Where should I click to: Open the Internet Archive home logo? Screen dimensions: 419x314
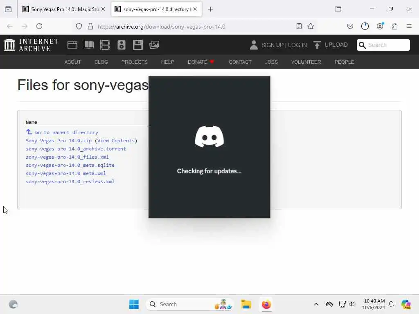coord(31,45)
